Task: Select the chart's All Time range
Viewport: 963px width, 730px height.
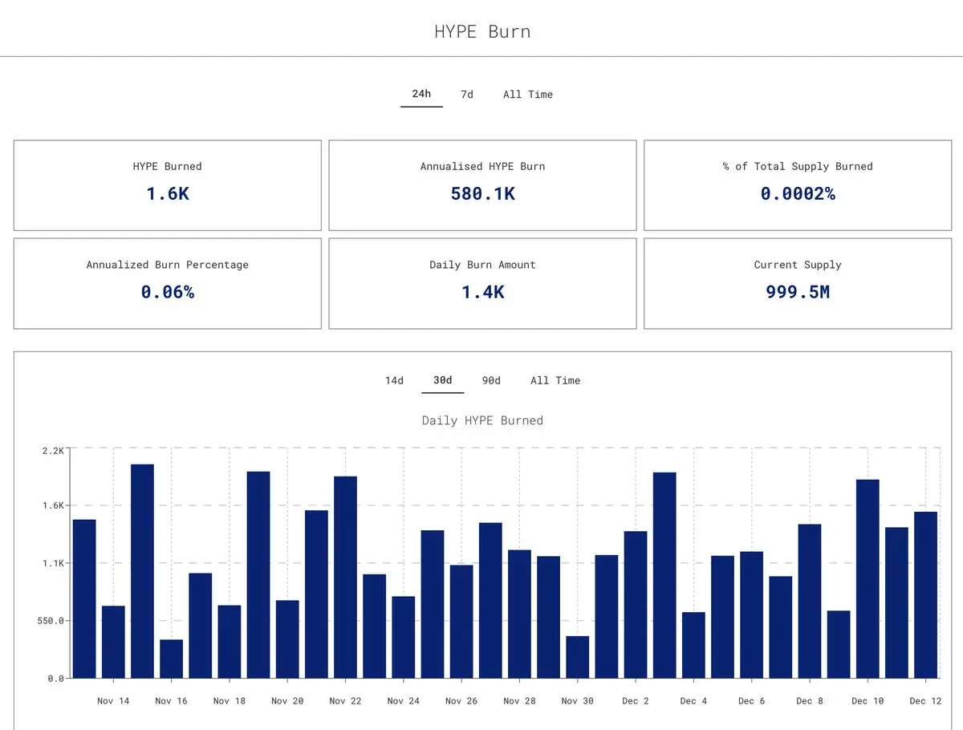Action: [555, 380]
